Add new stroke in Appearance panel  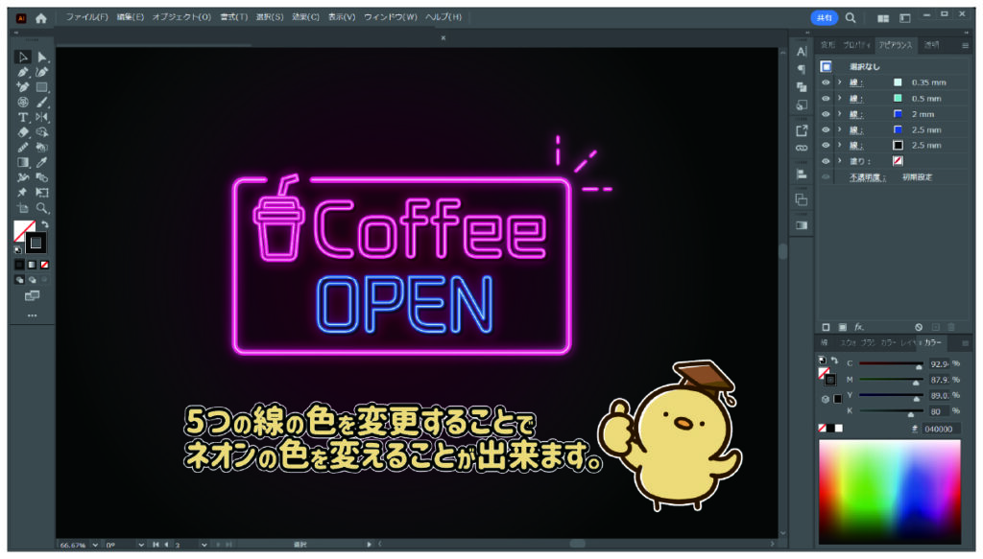(826, 327)
